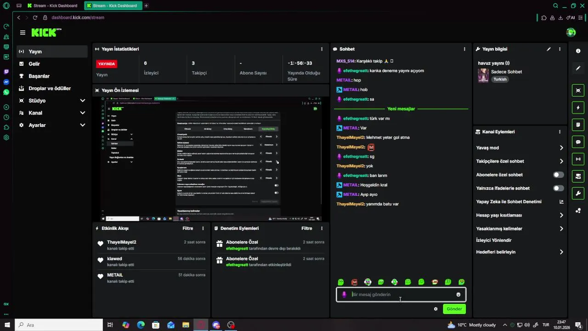
Task: Edit stream info with the pencil in Yayın bilgisi
Action: [x=548, y=49]
